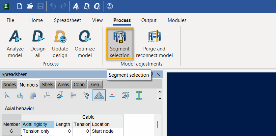Click the I-beam section icon
The image size is (276, 136).
tap(139, 95)
